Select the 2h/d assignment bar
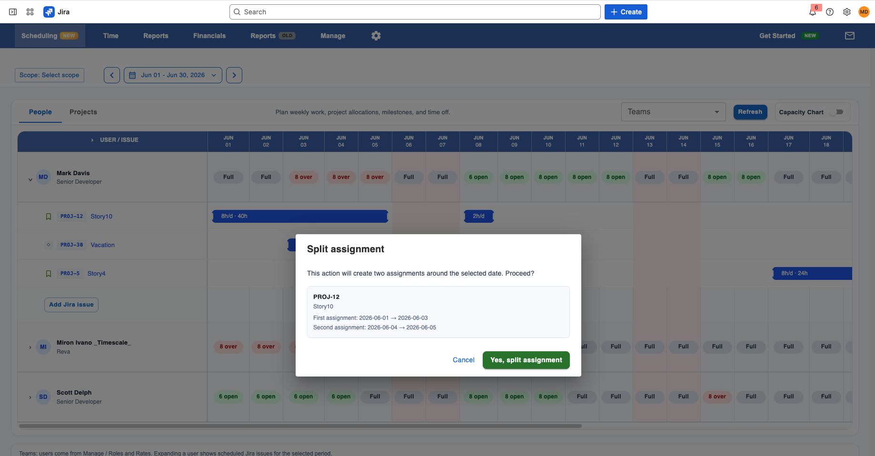 [x=479, y=216]
